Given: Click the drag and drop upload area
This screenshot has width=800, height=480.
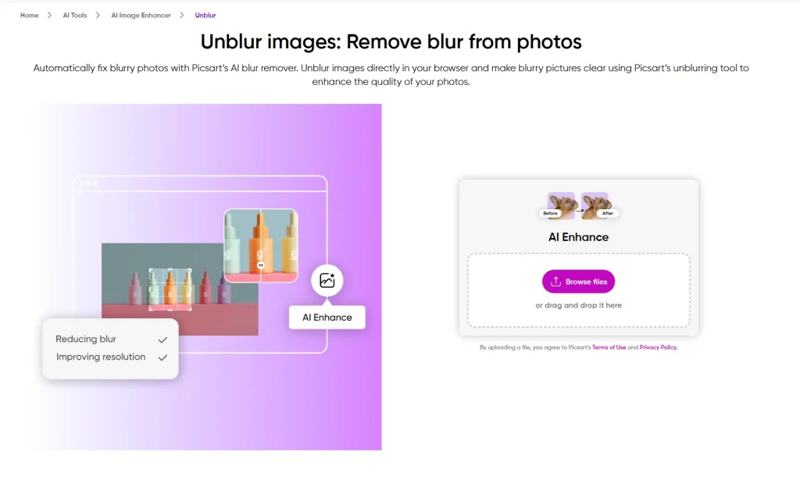Looking at the screenshot, I should tap(579, 290).
